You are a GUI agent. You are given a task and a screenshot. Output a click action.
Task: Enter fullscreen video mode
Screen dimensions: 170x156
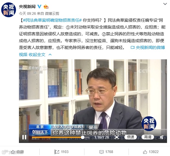point(117,137)
